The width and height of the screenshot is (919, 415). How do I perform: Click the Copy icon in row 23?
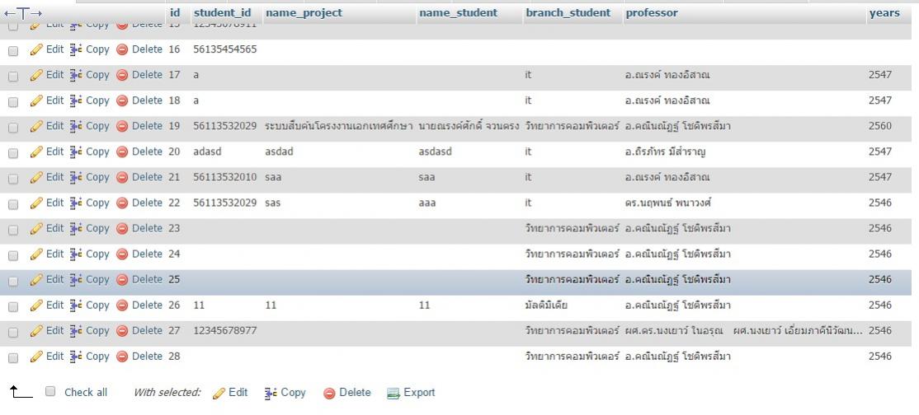(x=76, y=229)
